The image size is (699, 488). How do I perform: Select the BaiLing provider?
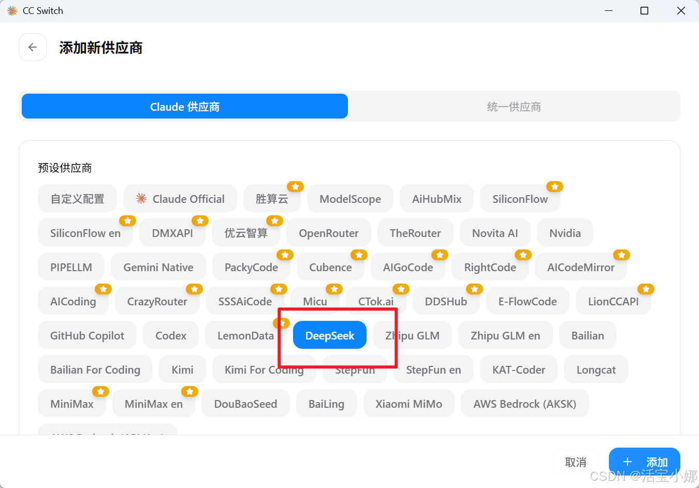326,404
